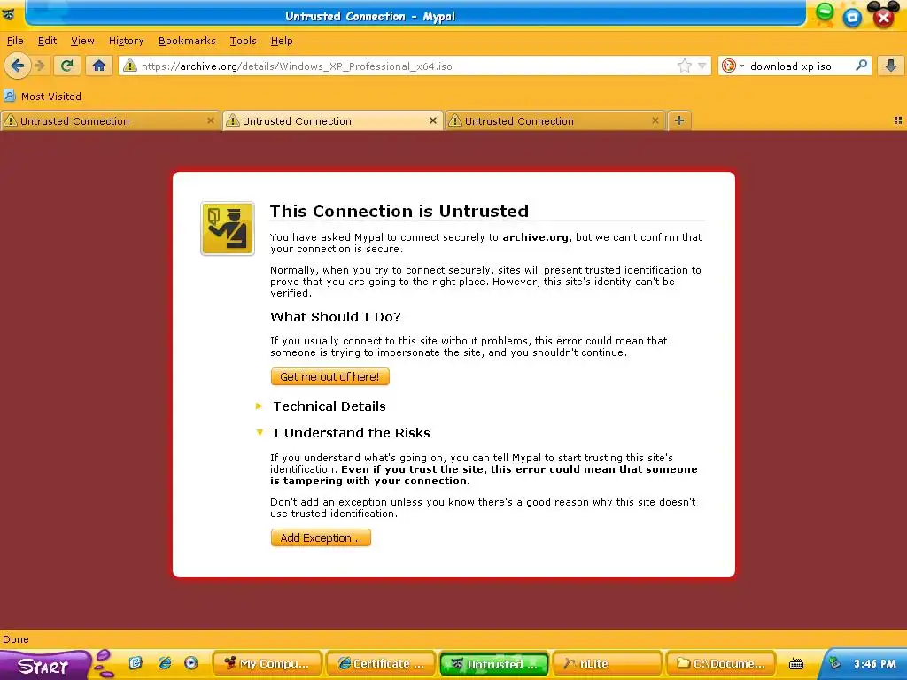
Task: Open the View menu
Action: (82, 41)
